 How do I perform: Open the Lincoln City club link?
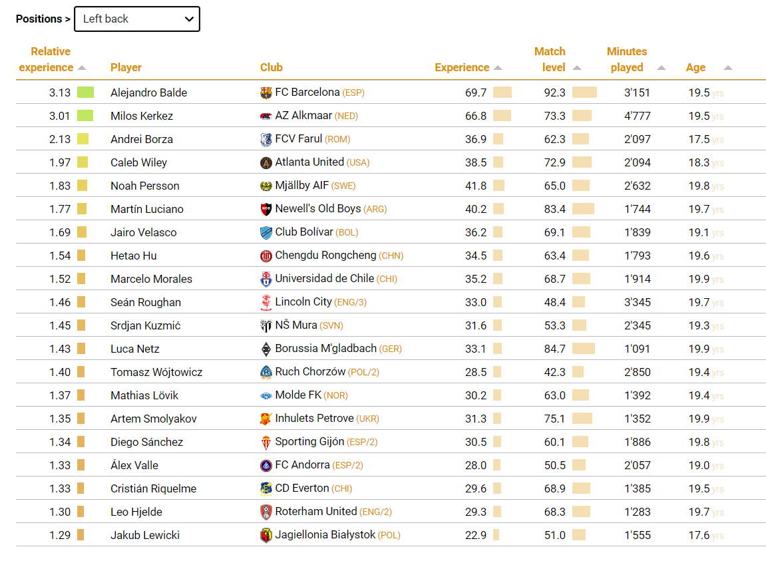(303, 302)
